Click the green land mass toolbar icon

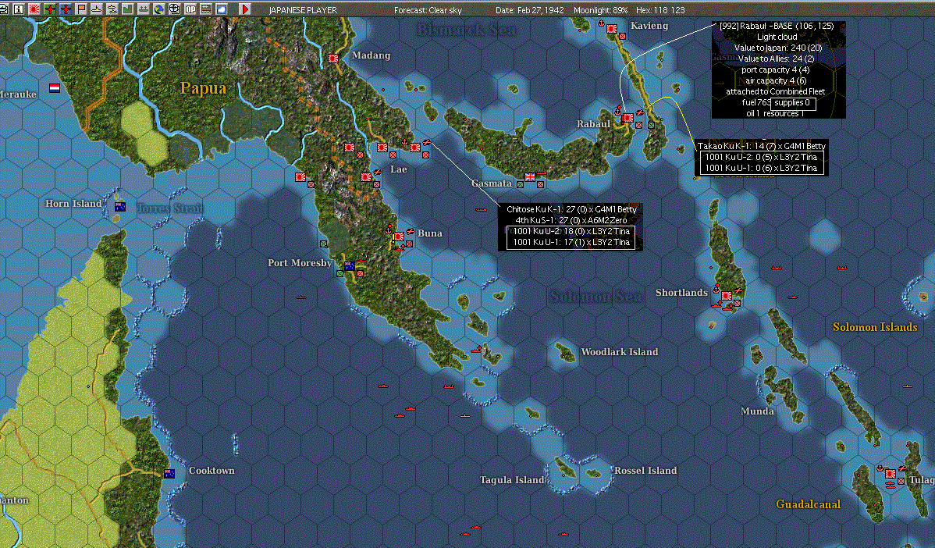128,9
